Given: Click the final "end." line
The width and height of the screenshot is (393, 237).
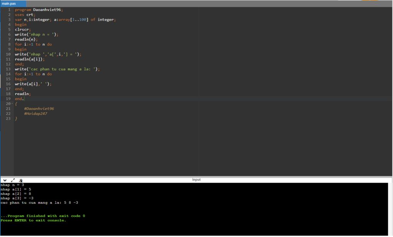Looking at the screenshot, I should coord(19,99).
